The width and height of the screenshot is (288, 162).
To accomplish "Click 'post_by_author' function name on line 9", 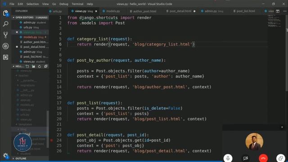I will click(x=94, y=60).
